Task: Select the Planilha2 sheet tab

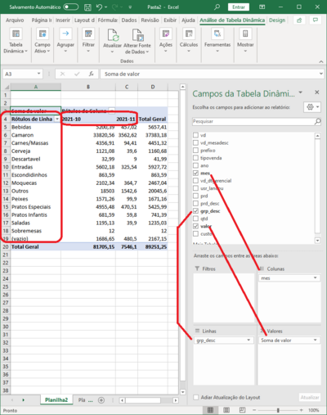Action: [x=56, y=400]
